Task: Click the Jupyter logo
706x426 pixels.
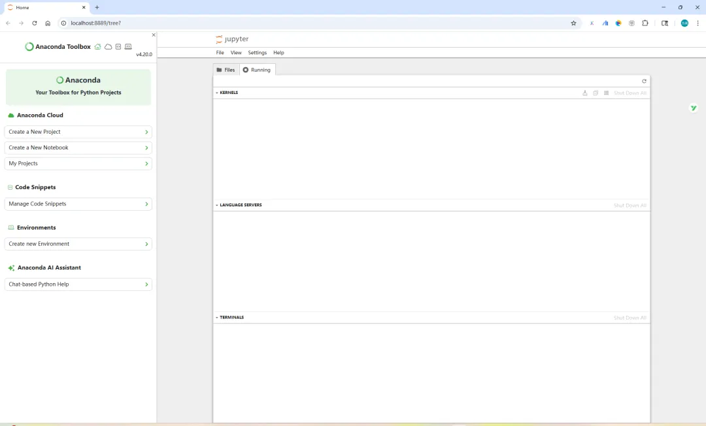Action: [232, 39]
